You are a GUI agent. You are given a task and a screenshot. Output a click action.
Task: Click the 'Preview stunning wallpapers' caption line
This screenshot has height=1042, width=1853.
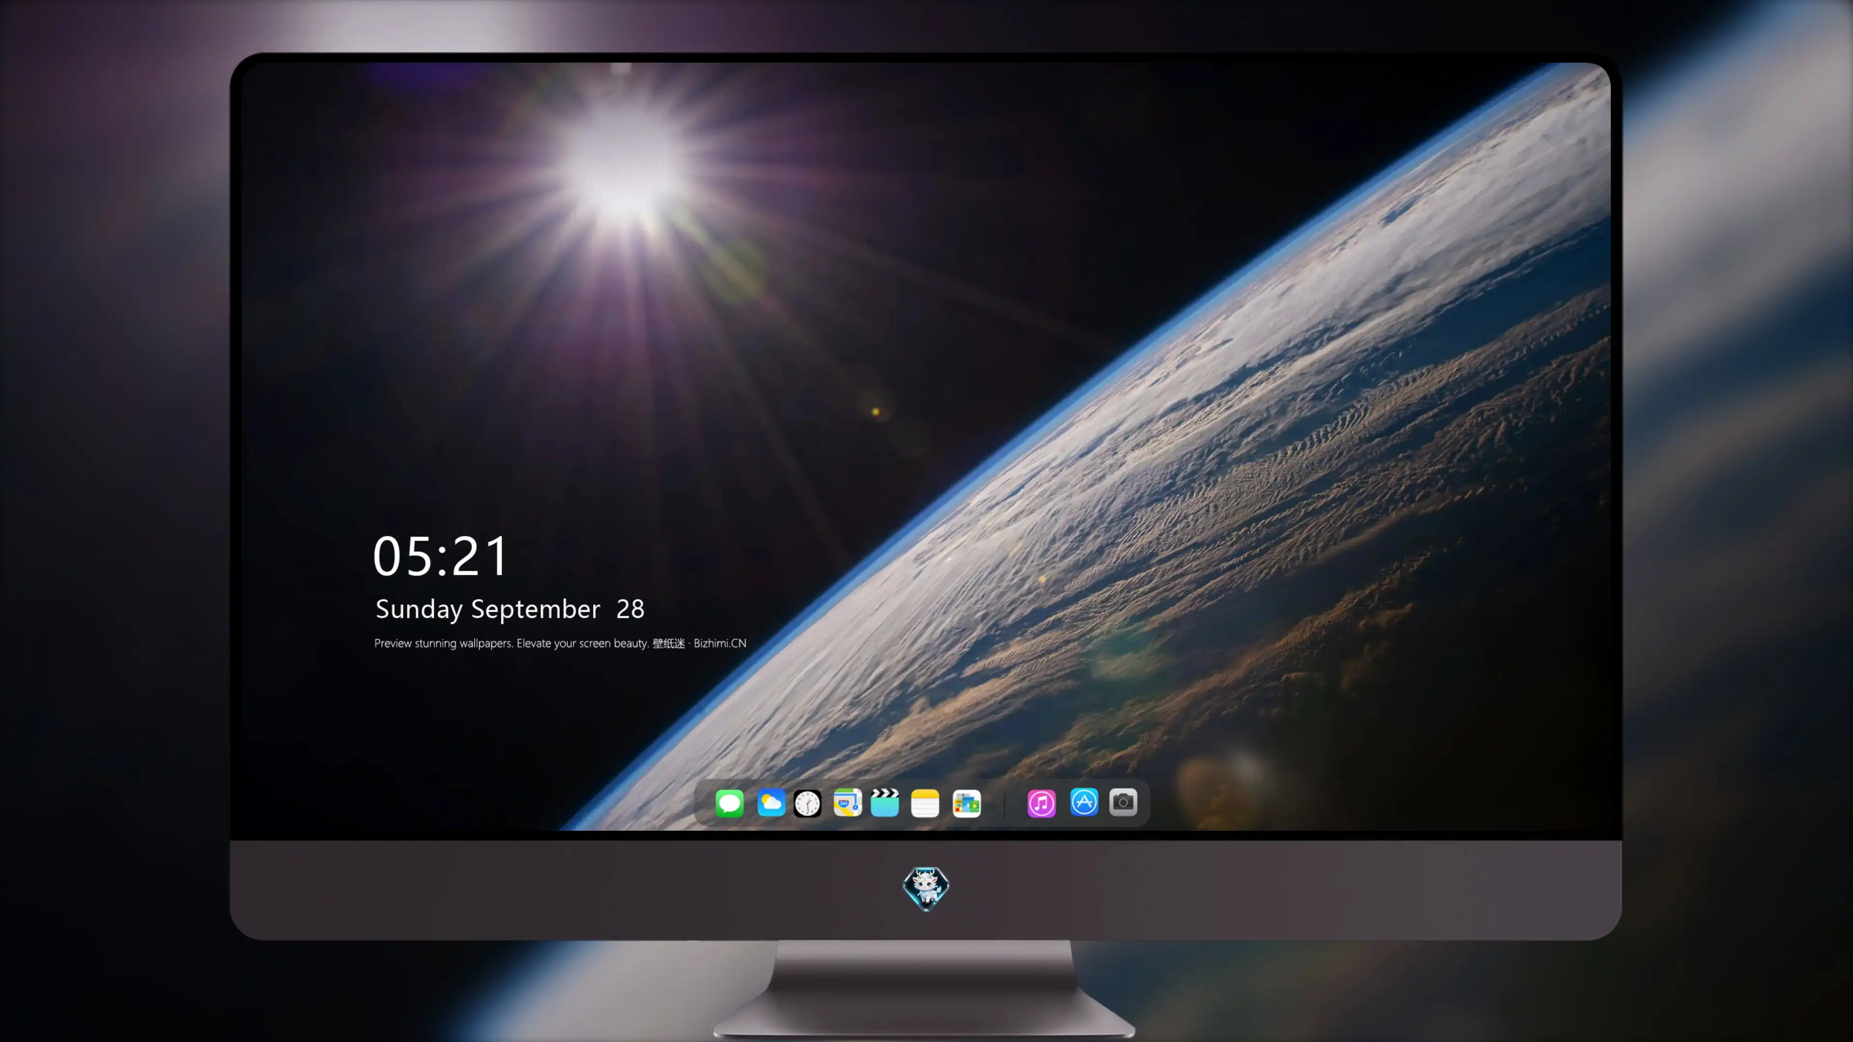pos(560,643)
